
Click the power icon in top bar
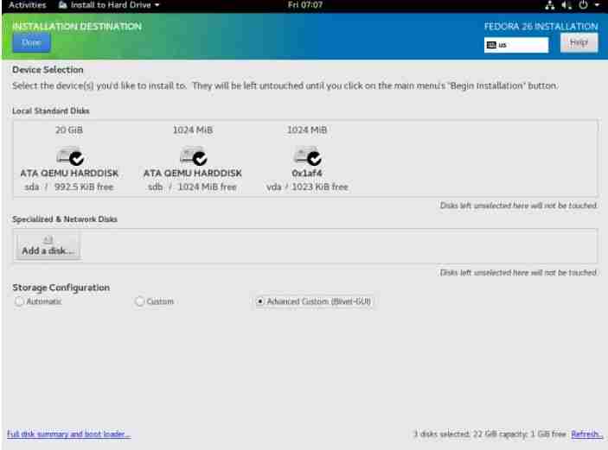pyautogui.click(x=583, y=5)
